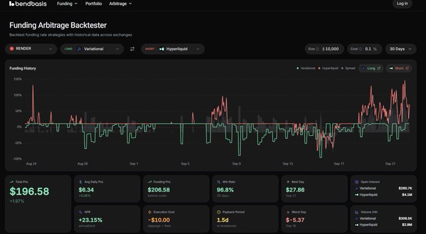426x234 pixels.
Task: Click the Win Rate icon
Action: point(219,182)
